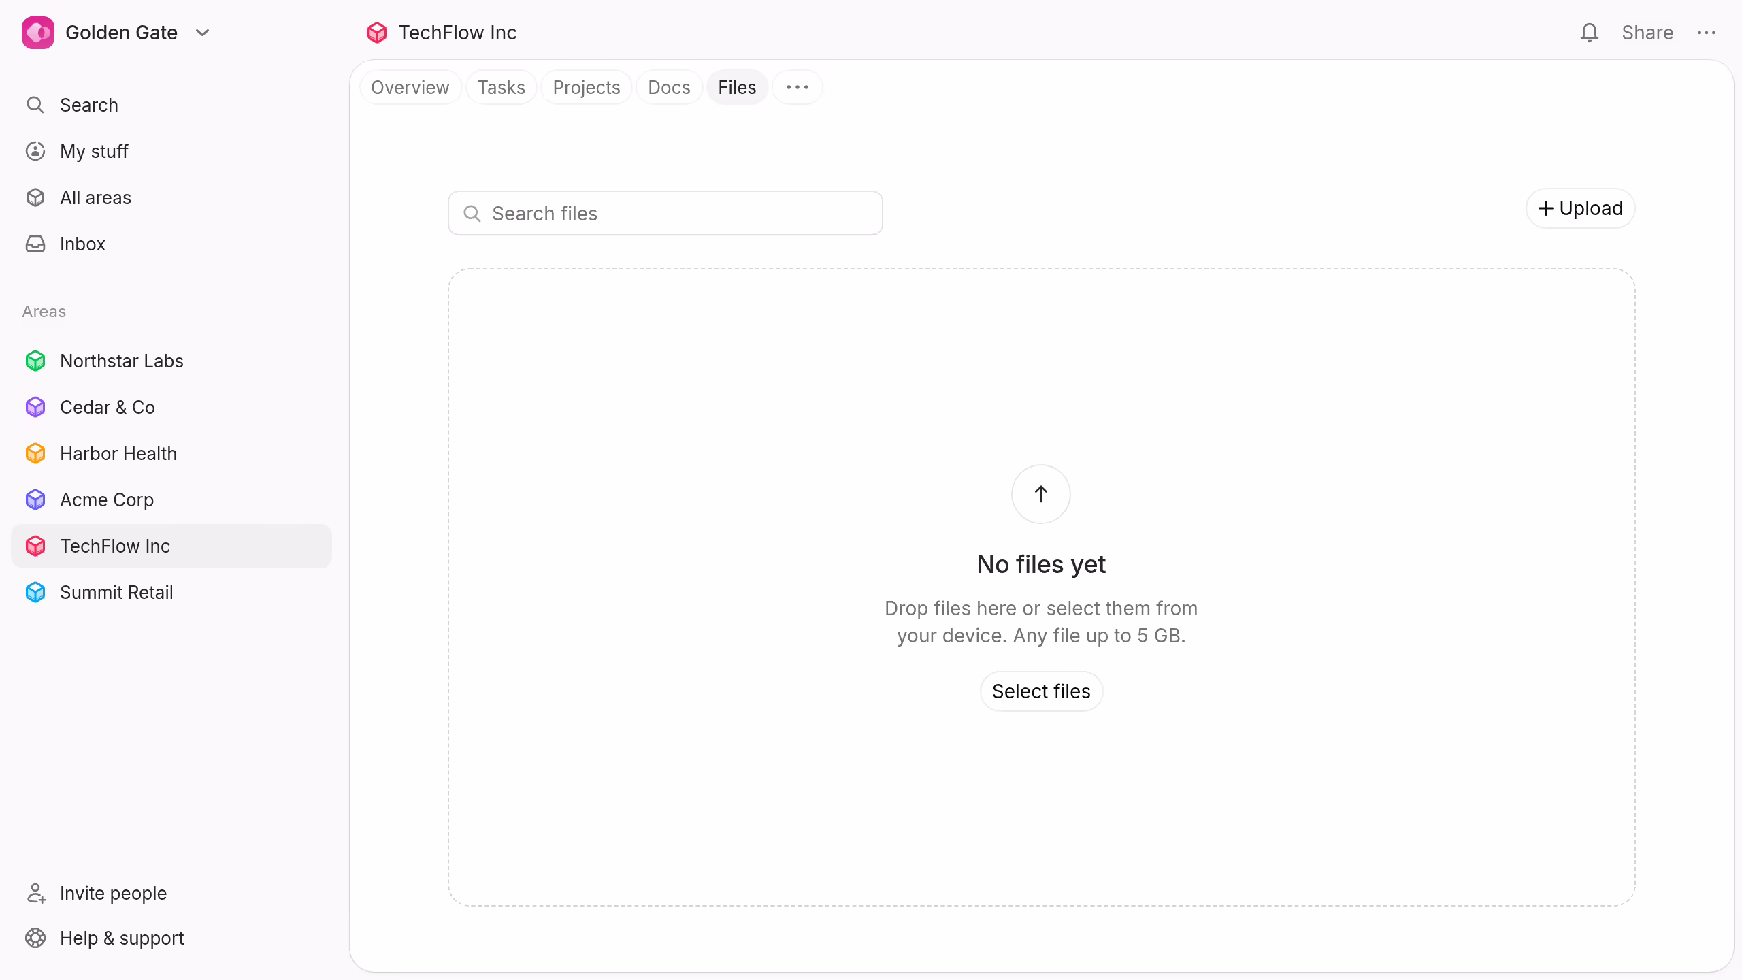Open the Cedar & Co area
This screenshot has width=1742, height=980.
click(171, 407)
